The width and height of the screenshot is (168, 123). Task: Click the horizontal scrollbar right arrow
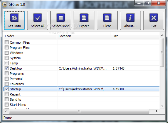click(157, 111)
